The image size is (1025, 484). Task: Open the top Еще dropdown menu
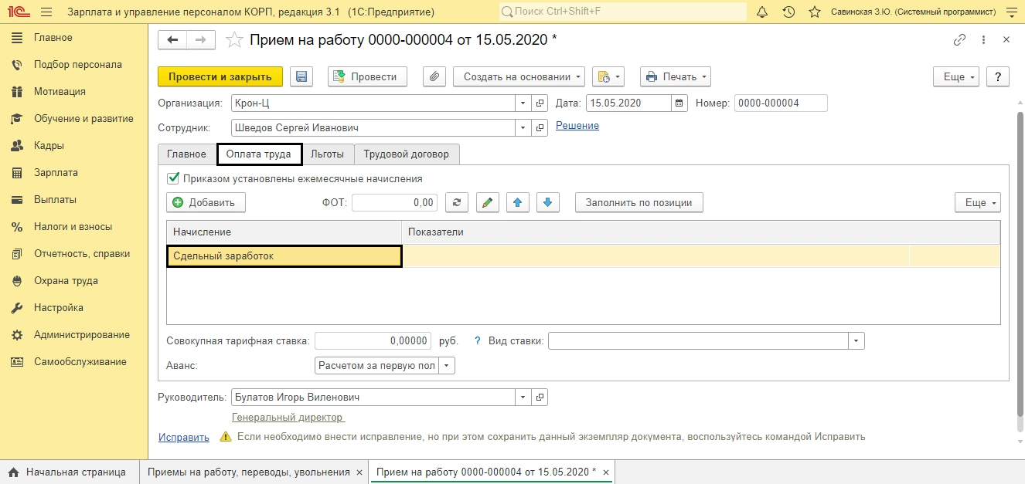pyautogui.click(x=956, y=76)
